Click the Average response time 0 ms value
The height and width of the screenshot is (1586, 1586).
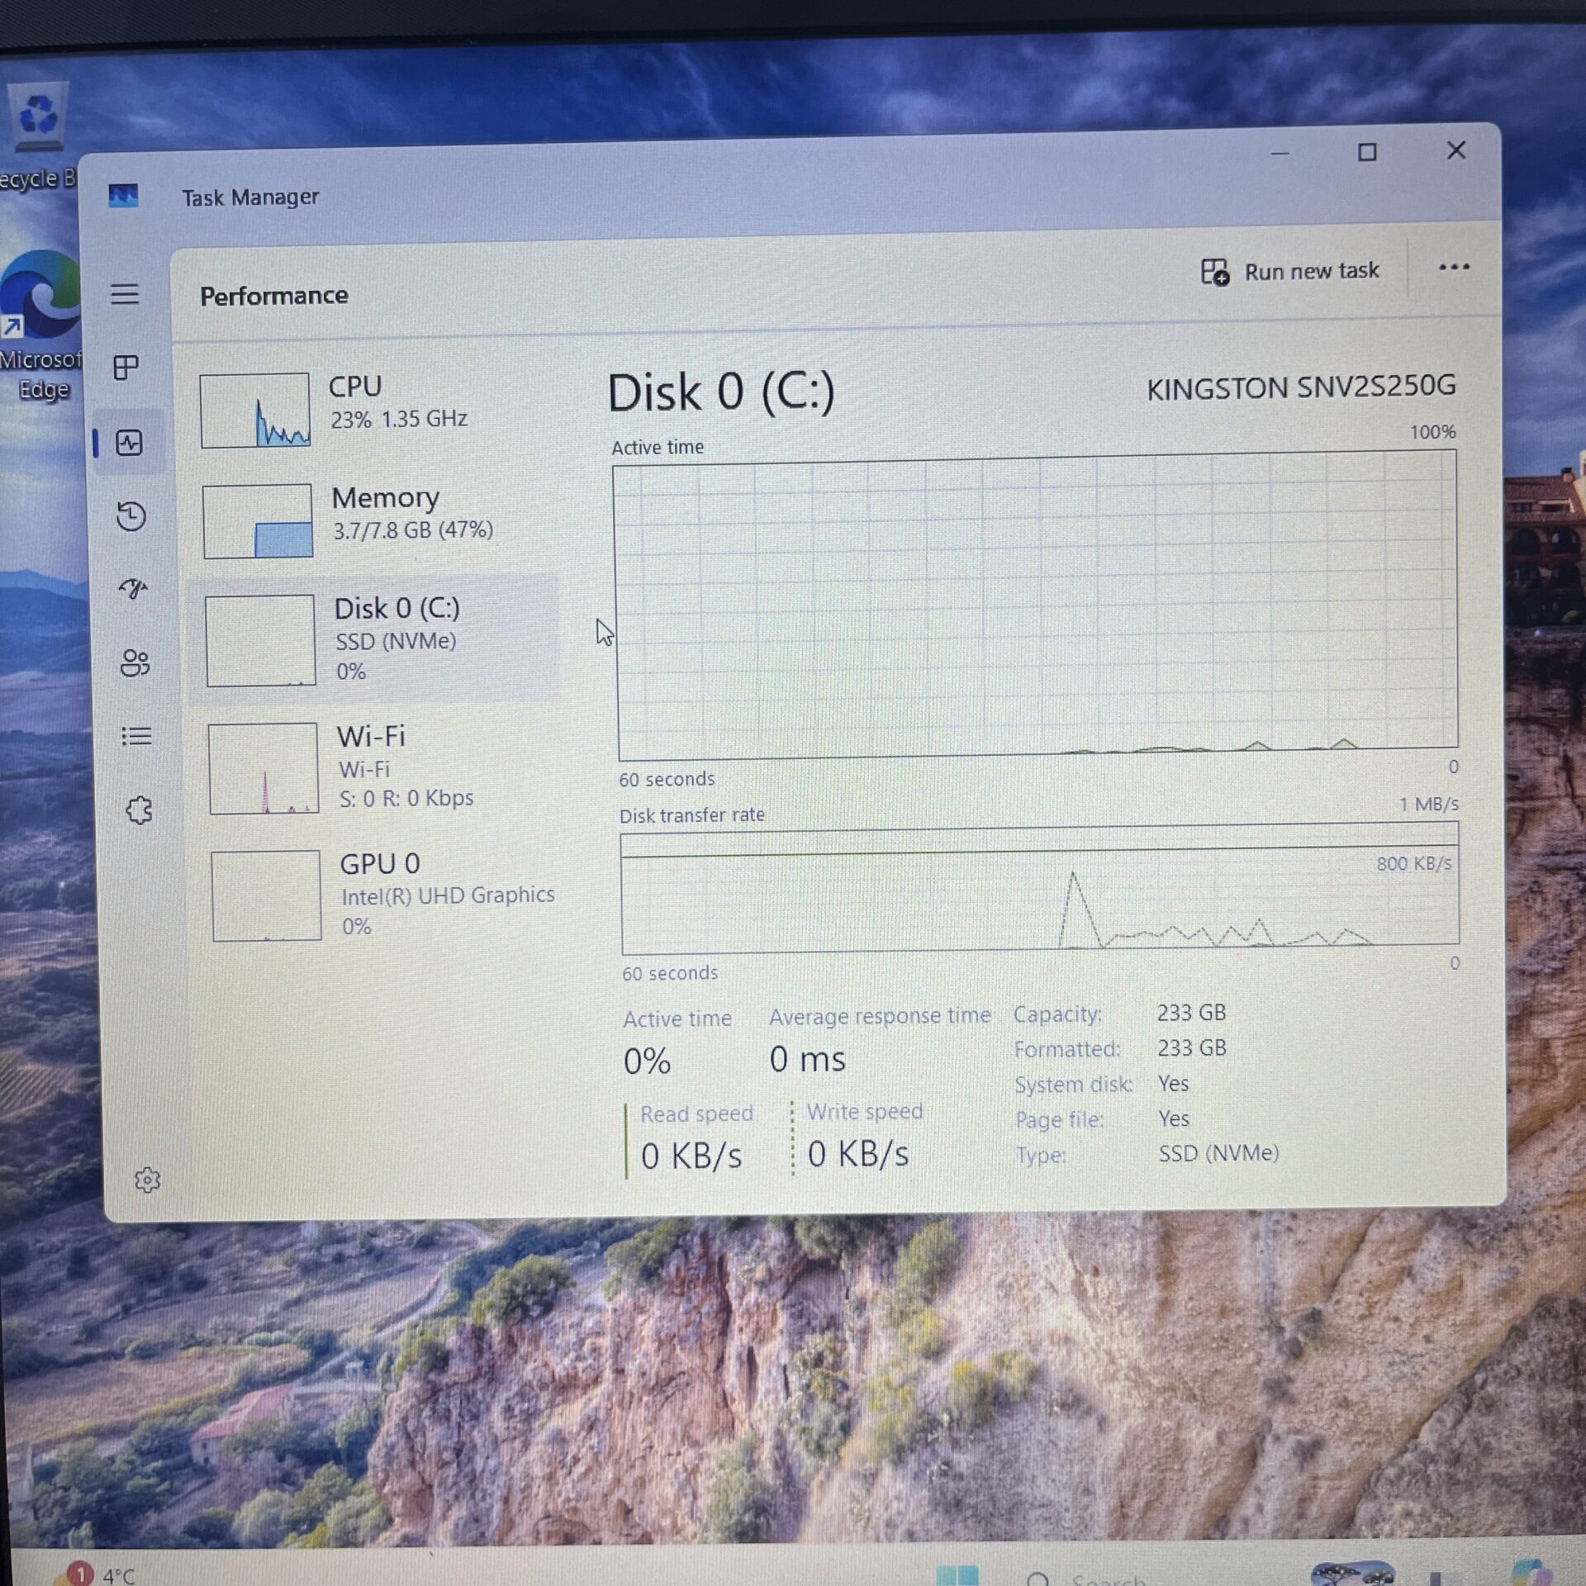(808, 1059)
